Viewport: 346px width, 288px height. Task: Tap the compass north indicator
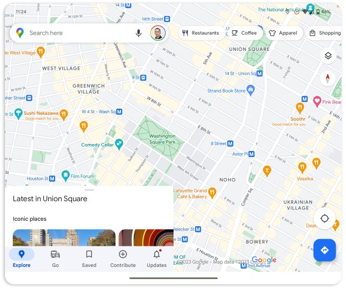tap(328, 78)
